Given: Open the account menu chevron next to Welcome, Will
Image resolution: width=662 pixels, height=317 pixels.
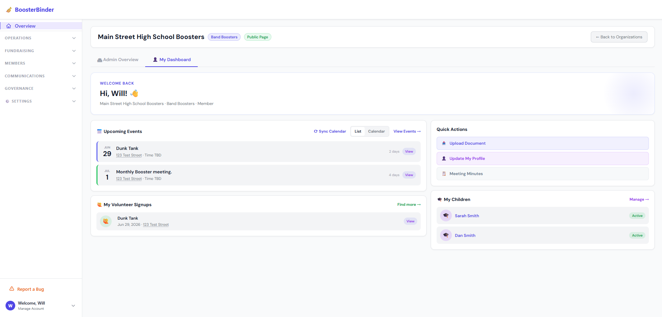Looking at the screenshot, I should (x=73, y=306).
